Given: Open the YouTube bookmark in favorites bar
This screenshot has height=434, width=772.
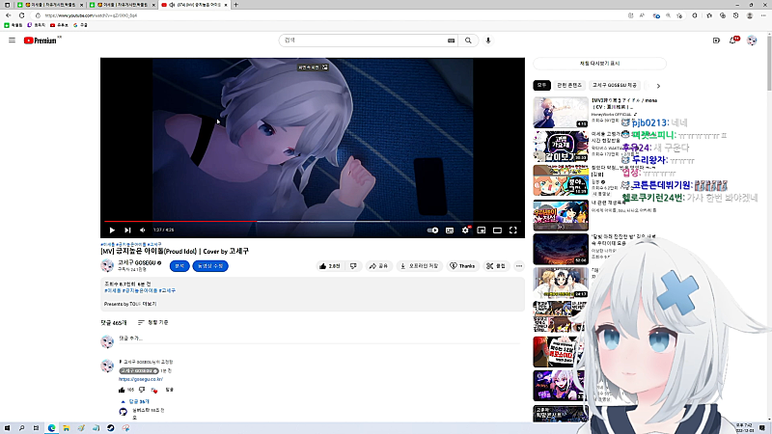Looking at the screenshot, I should pyautogui.click(x=59, y=25).
